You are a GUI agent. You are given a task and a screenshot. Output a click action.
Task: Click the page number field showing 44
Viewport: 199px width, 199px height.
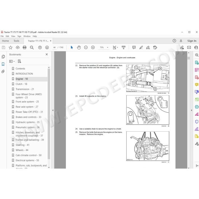click(x=55, y=47)
